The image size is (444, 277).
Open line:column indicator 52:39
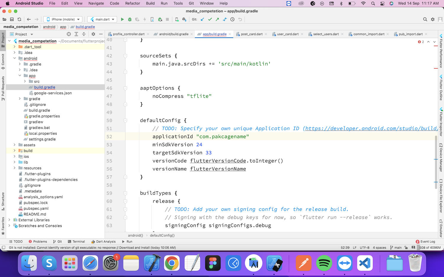tap(345, 247)
